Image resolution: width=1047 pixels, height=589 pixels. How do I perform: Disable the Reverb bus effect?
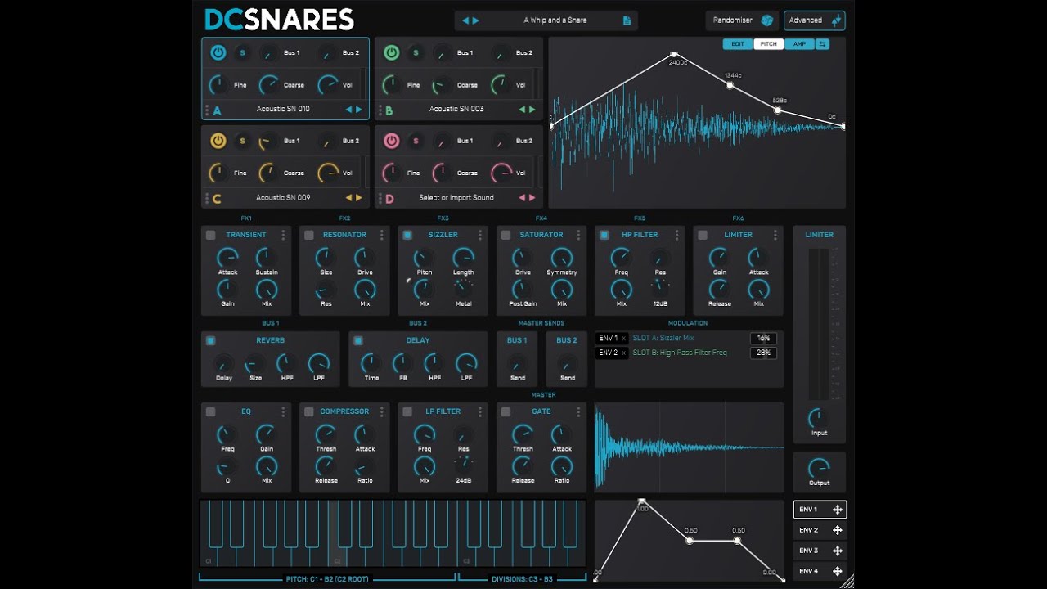211,340
